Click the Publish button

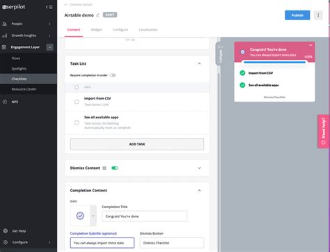coord(297,15)
